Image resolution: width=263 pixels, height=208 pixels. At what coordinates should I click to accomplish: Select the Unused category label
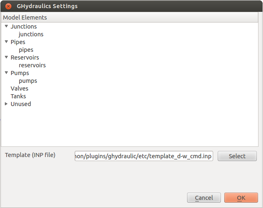point(21,104)
